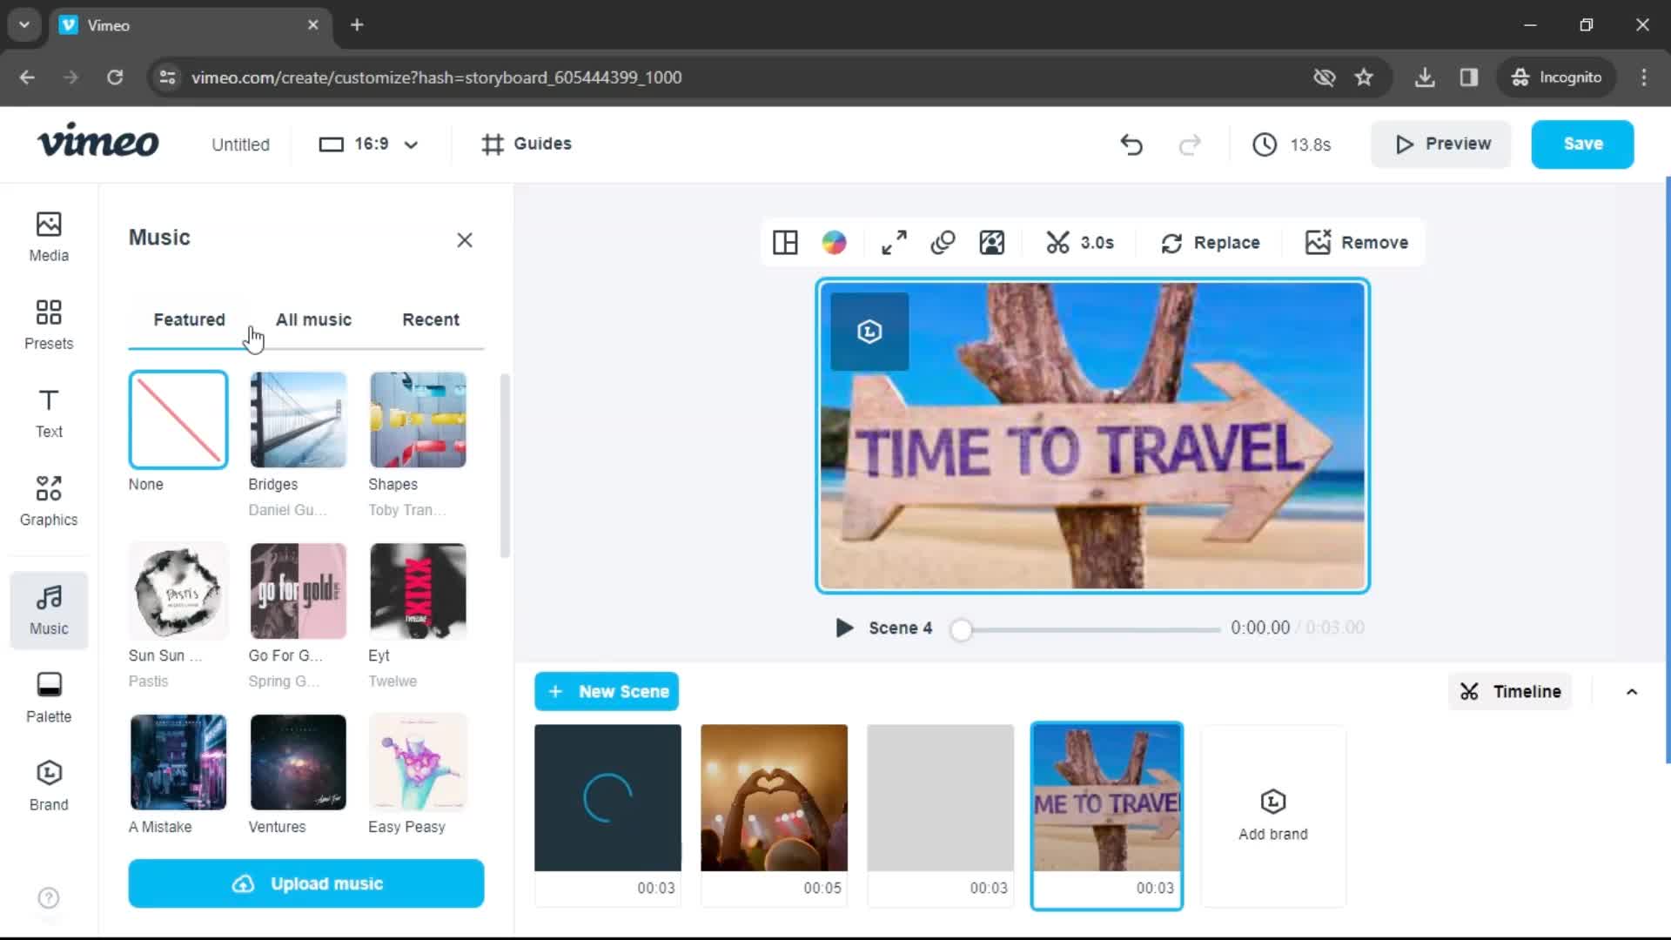1671x940 pixels.
Task: Open the Media panel
Action: pos(48,235)
